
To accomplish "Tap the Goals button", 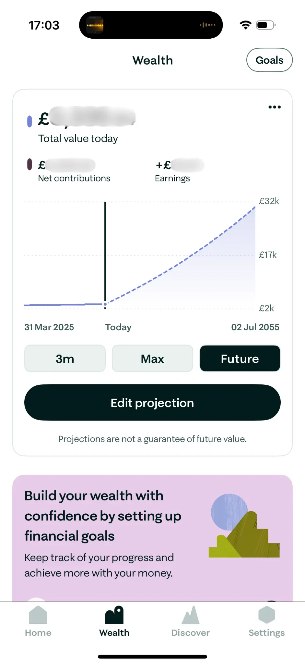I will click(x=269, y=60).
